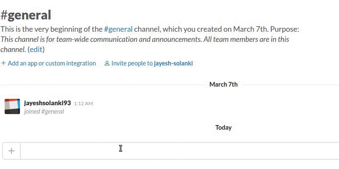Screen dimensions: 339x169
Task: Click 'This is the very beginning' intro text
Action: coord(51,30)
